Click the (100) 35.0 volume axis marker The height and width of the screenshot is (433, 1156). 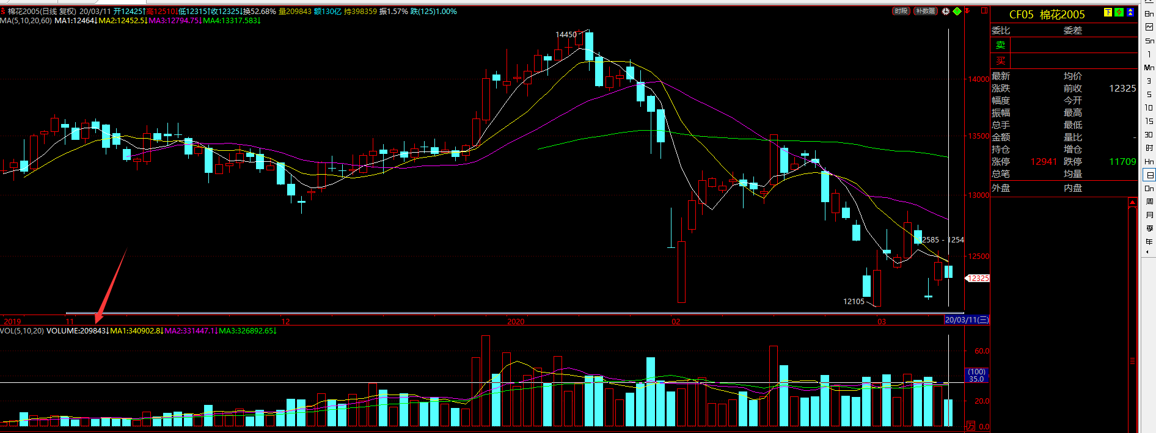976,376
